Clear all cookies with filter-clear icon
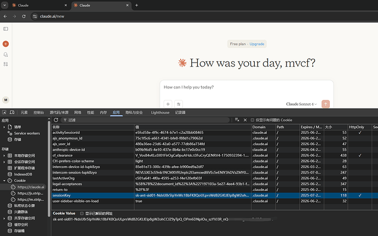378x236 pixels. 237,120
